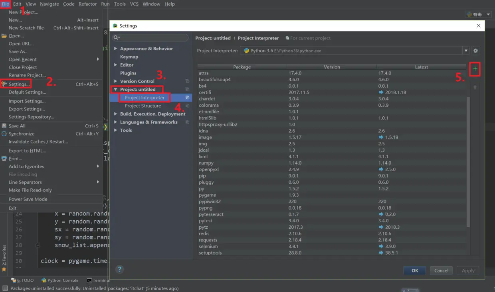The width and height of the screenshot is (495, 292).
Task: Expand the Editor settings node
Action: tap(116, 65)
